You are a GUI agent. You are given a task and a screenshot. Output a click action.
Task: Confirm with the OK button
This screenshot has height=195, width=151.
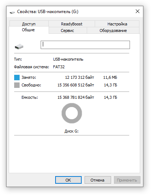(x=68, y=180)
